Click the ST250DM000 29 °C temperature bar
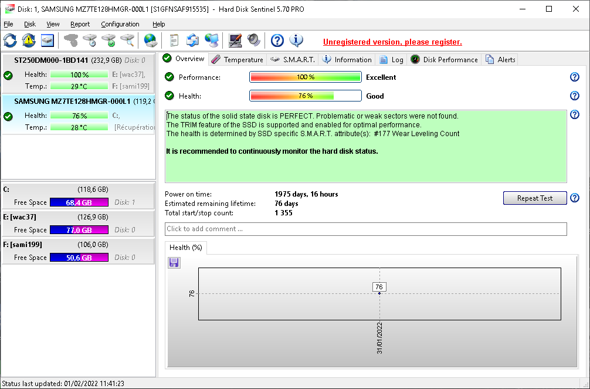 79,86
